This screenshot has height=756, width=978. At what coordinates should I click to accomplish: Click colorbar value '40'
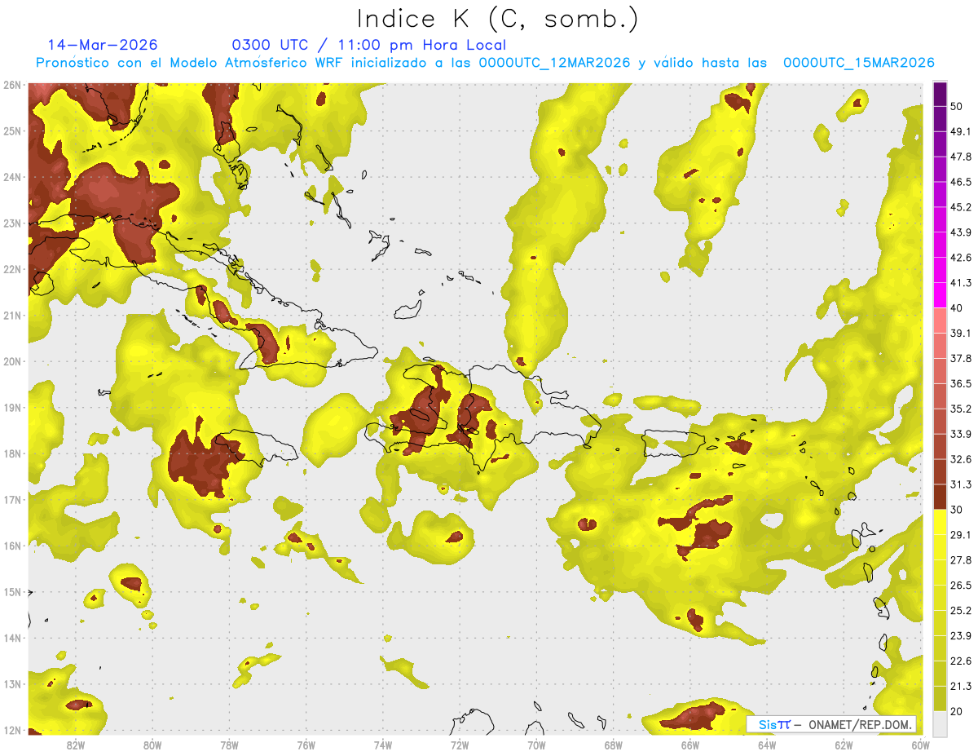click(958, 307)
